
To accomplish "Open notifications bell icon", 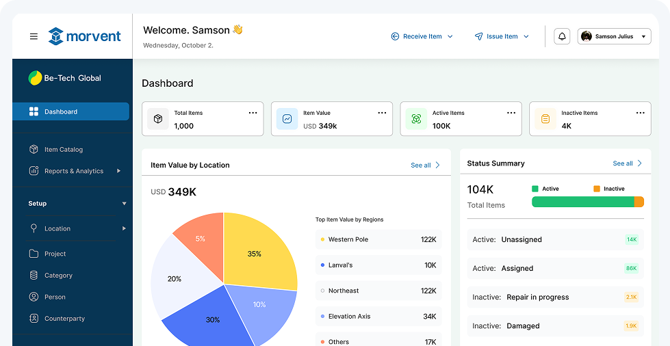I will (x=562, y=36).
